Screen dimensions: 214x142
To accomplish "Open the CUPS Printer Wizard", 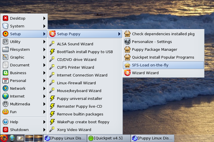I will click(84, 67).
